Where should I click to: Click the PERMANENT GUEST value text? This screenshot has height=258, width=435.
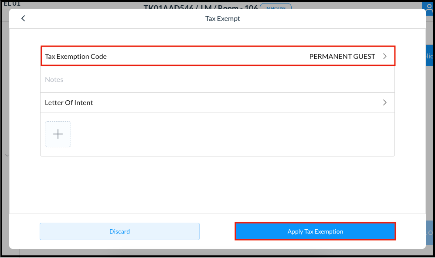coord(342,56)
